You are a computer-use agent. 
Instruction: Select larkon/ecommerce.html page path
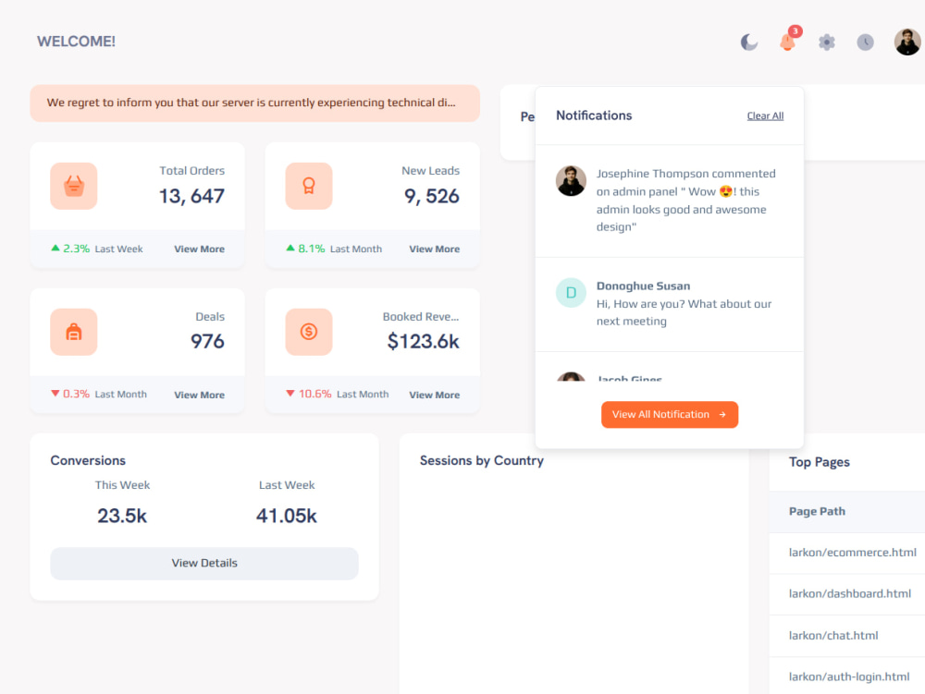coord(853,553)
